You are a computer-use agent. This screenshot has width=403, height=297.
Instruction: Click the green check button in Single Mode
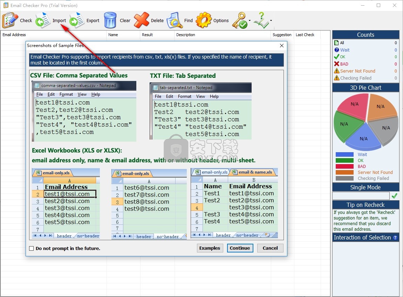(x=395, y=196)
